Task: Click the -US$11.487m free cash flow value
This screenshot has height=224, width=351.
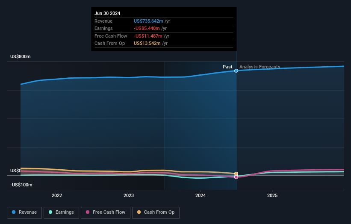Action: pyautogui.click(x=148, y=36)
